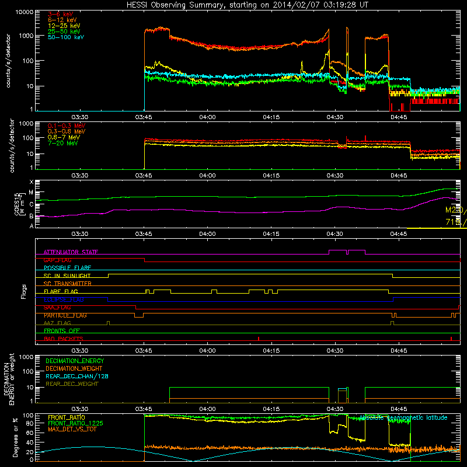Pick the cyan 50-100 keV legend label
The width and height of the screenshot is (467, 467).
pos(66,37)
